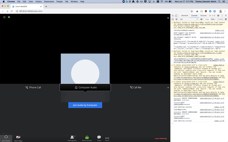Screen dimensions: 228x142
Task: Select the Phone Call audio tab
Action: pos(33,87)
